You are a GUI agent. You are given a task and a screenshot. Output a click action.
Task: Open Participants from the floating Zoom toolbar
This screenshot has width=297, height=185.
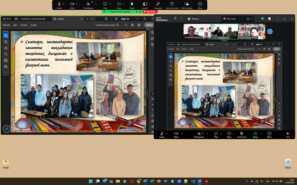coord(88,5)
